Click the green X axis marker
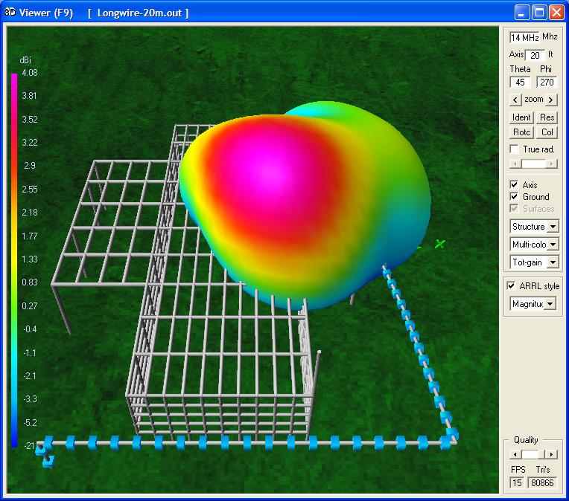Viewport: 569px width, 501px height. (440, 244)
